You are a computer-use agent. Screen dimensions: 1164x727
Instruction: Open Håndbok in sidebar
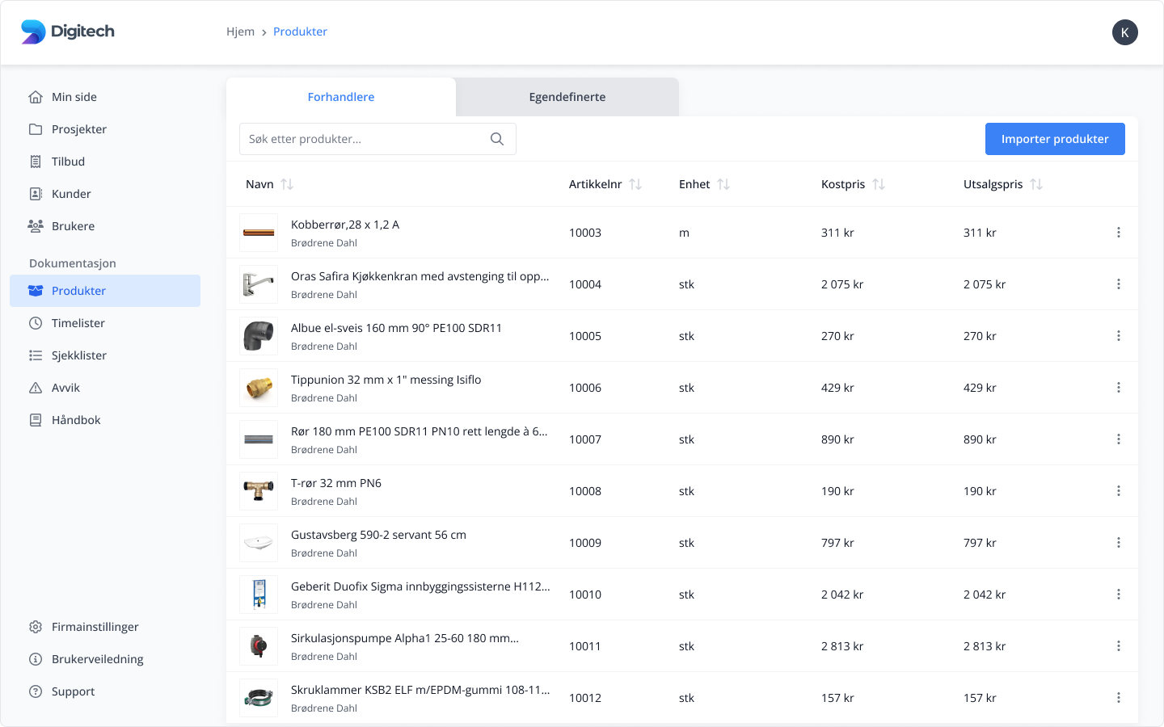pos(105,420)
